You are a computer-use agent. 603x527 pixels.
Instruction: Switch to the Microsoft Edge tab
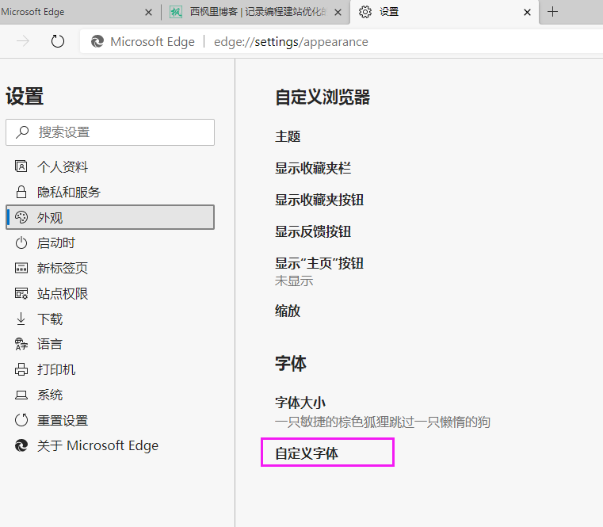click(77, 12)
